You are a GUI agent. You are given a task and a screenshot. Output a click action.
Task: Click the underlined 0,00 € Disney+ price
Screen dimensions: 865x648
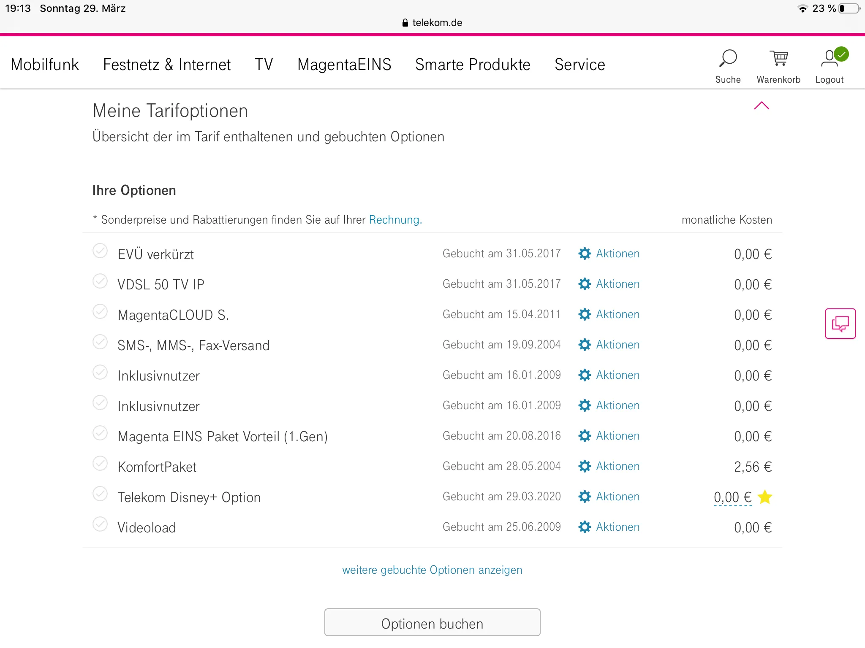(733, 497)
